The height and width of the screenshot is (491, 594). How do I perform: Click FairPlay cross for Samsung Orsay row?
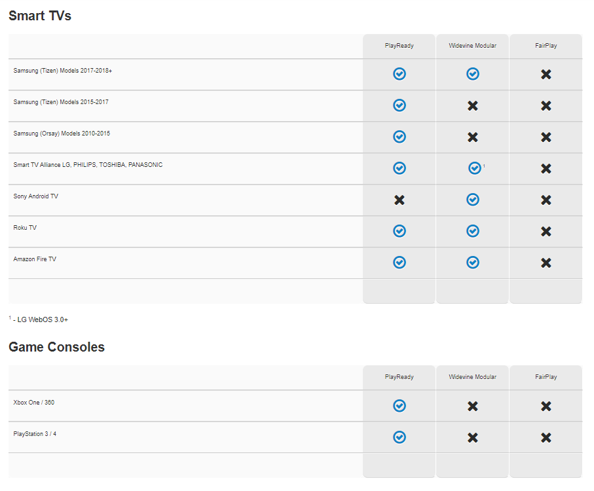pos(546,137)
